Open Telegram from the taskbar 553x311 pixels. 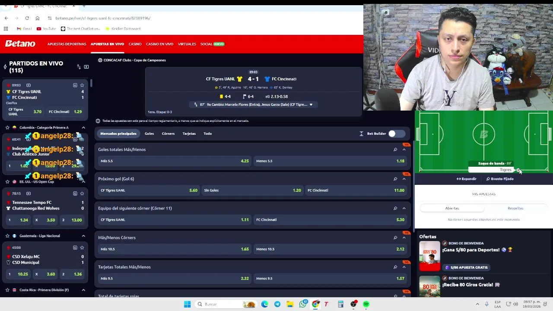click(x=277, y=304)
